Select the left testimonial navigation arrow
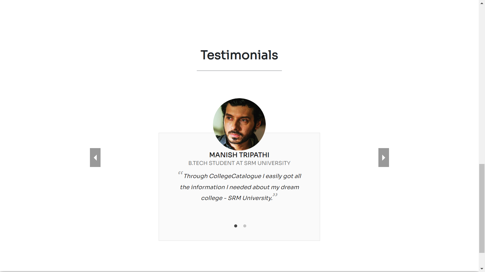485x272 pixels. click(x=95, y=157)
